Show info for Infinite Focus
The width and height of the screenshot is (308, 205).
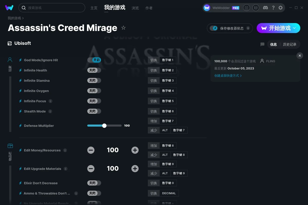pos(50,101)
